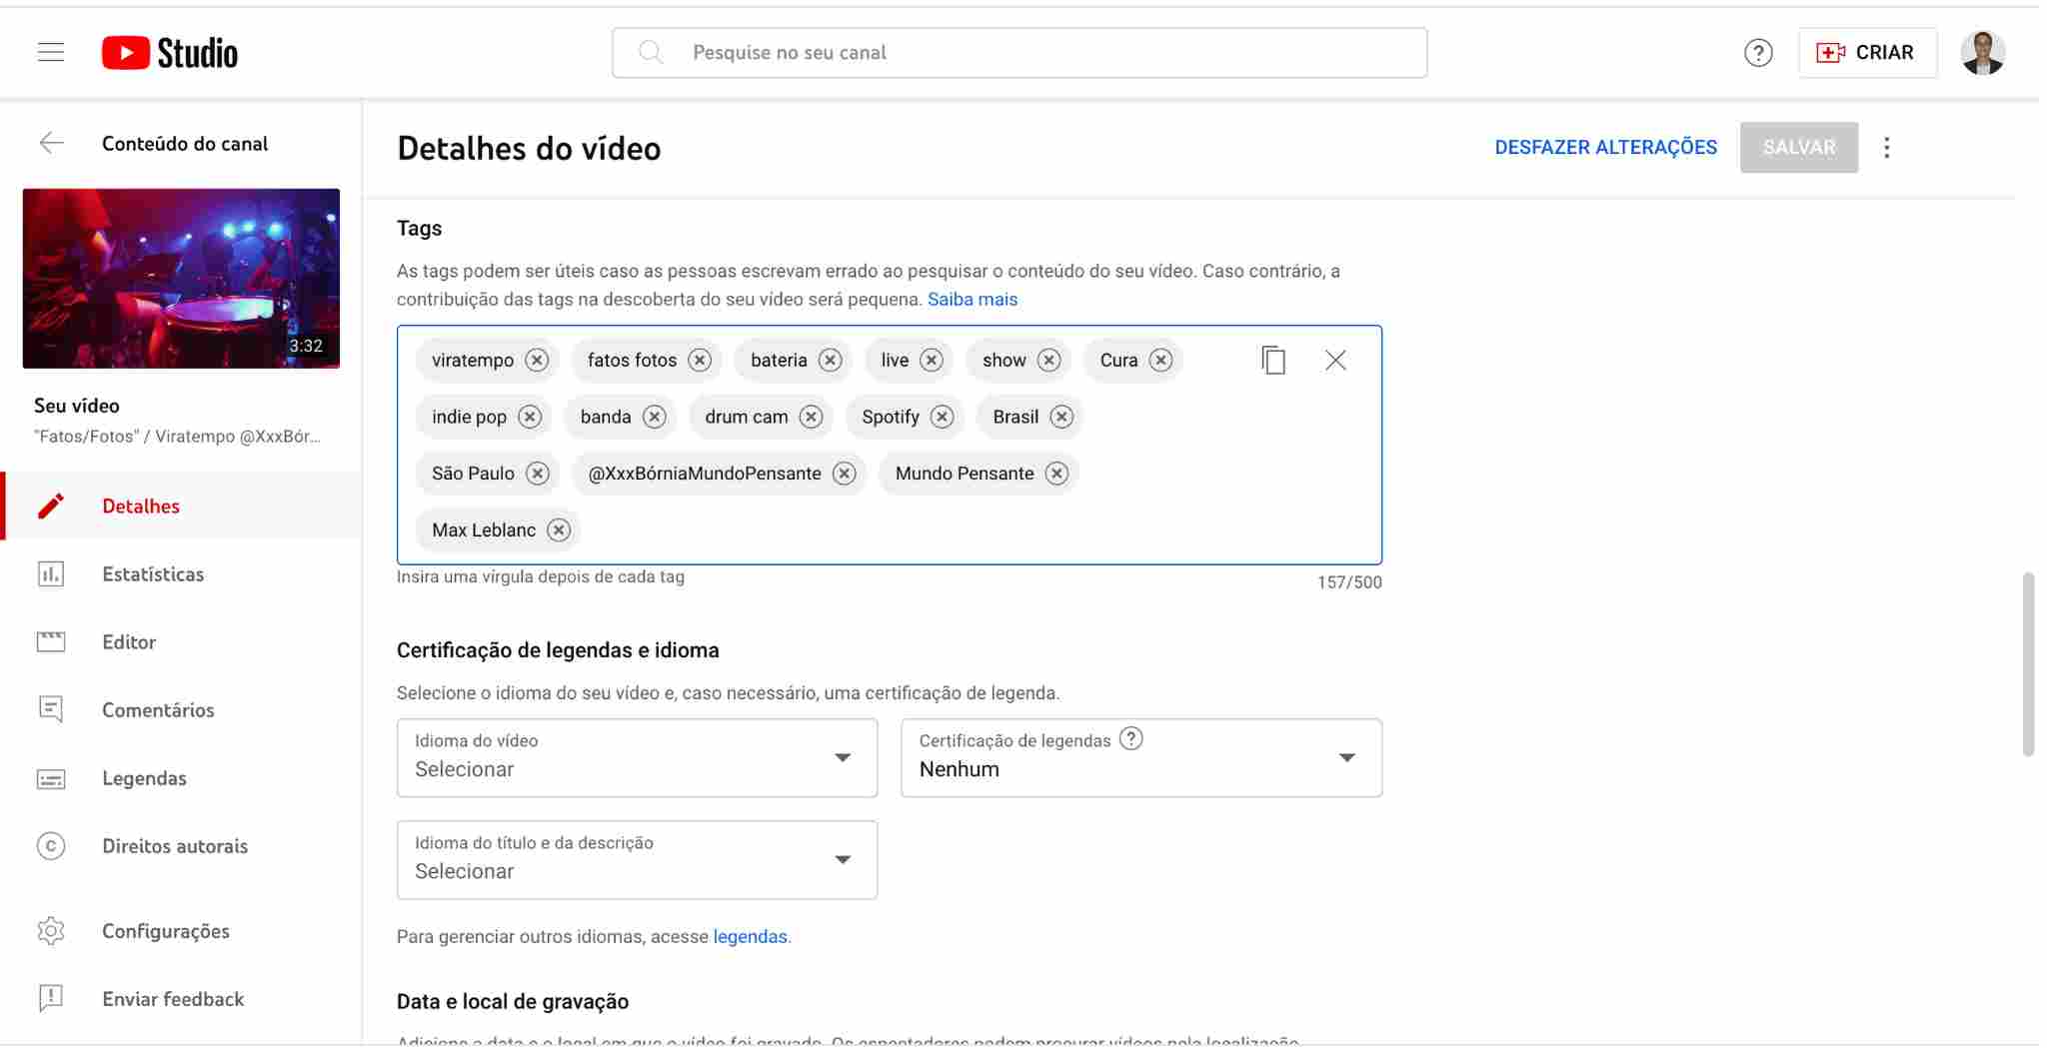The height and width of the screenshot is (1048, 2047).
Task: Open the legendas link
Action: [x=750, y=936]
